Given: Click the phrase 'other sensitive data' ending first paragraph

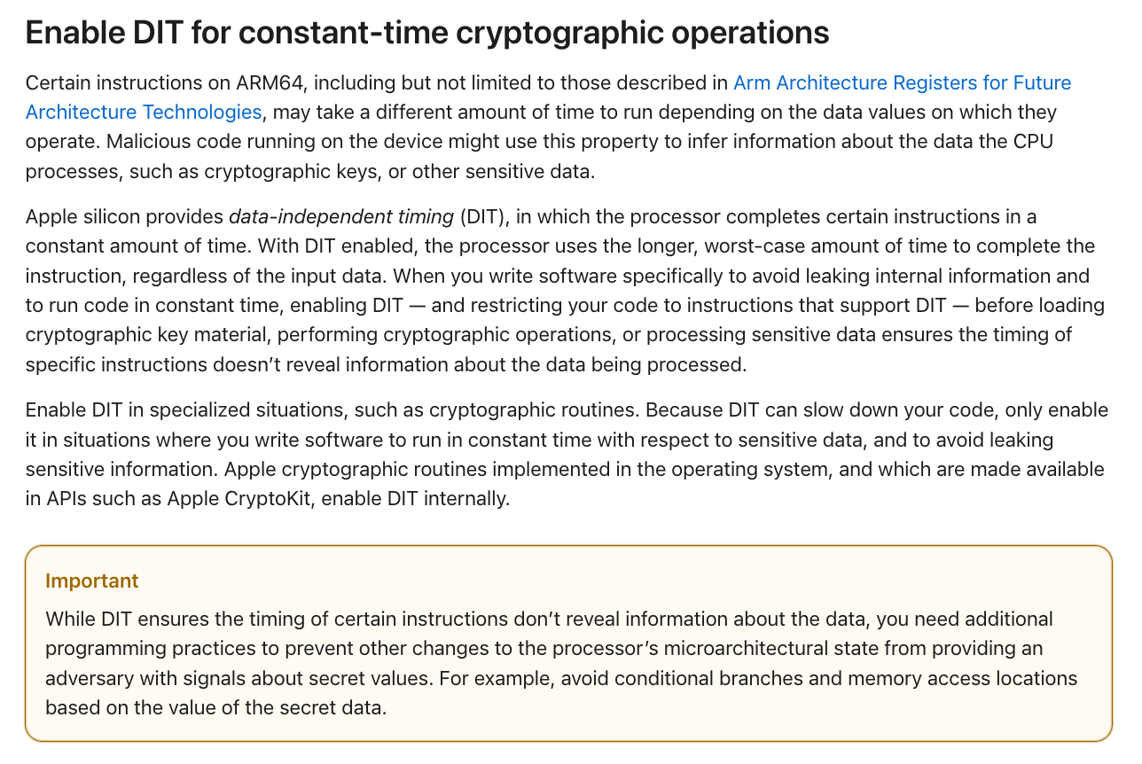Looking at the screenshot, I should [503, 171].
